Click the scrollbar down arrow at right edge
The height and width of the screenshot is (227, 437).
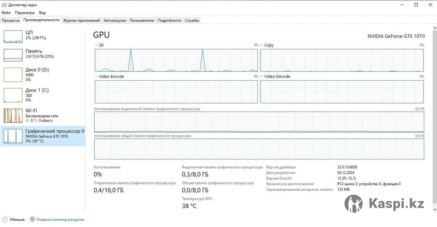click(x=434, y=210)
